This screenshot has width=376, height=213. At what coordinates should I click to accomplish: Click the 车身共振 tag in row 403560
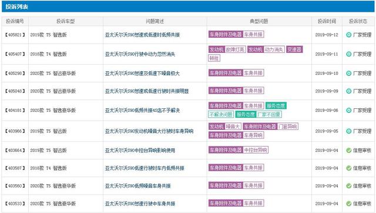tap(253, 185)
